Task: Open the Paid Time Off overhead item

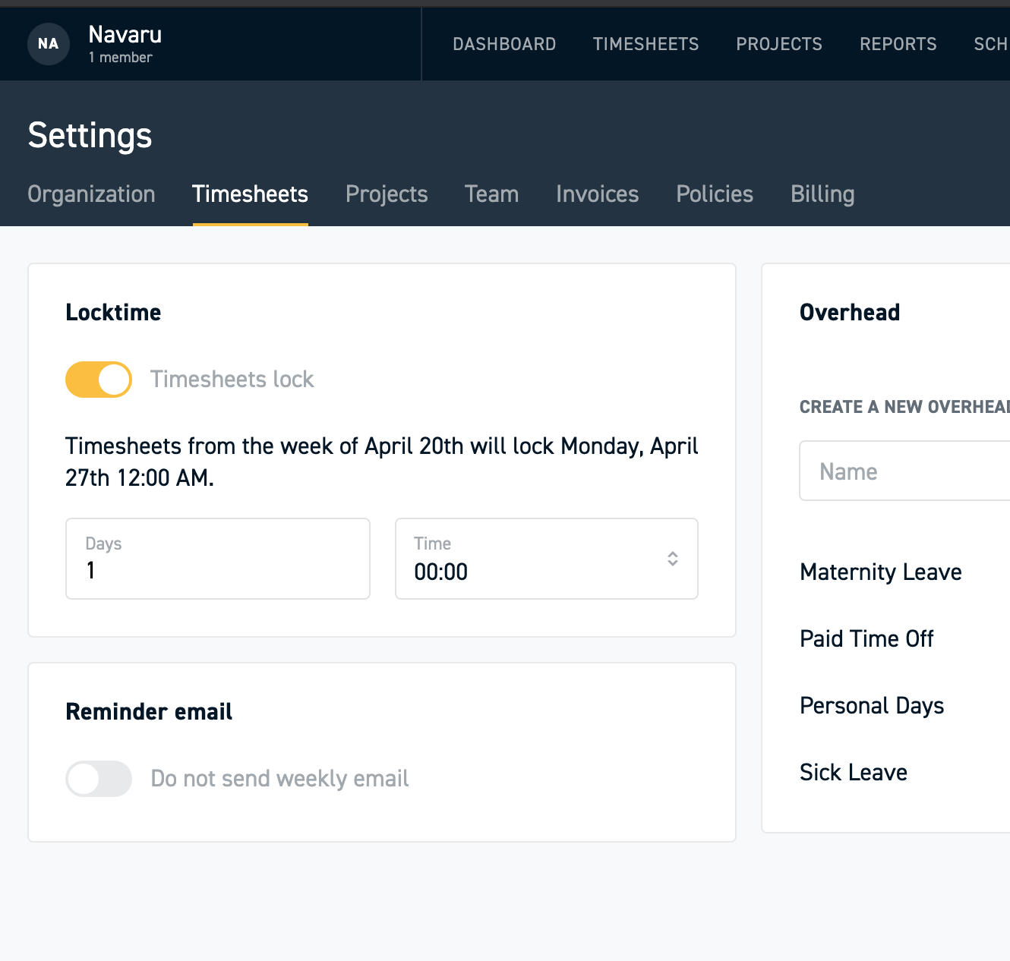Action: tap(866, 638)
